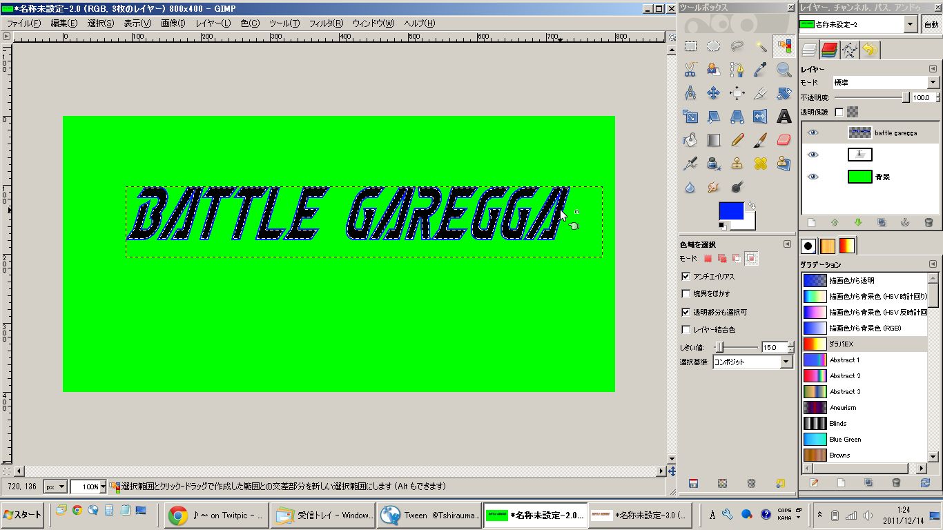Viewport: 943px width, 530px height.
Task: Anchor the floating layer
Action: (x=905, y=222)
